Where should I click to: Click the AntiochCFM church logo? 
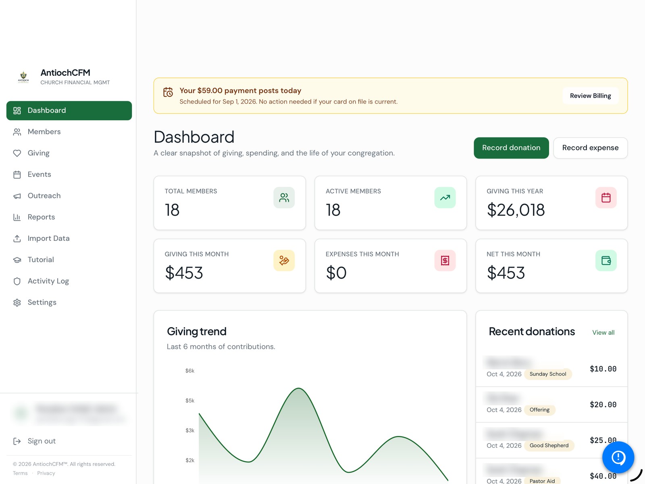click(x=23, y=77)
